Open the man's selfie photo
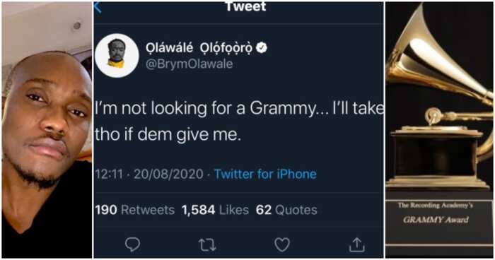This screenshot has width=495, height=260. click(x=47, y=130)
